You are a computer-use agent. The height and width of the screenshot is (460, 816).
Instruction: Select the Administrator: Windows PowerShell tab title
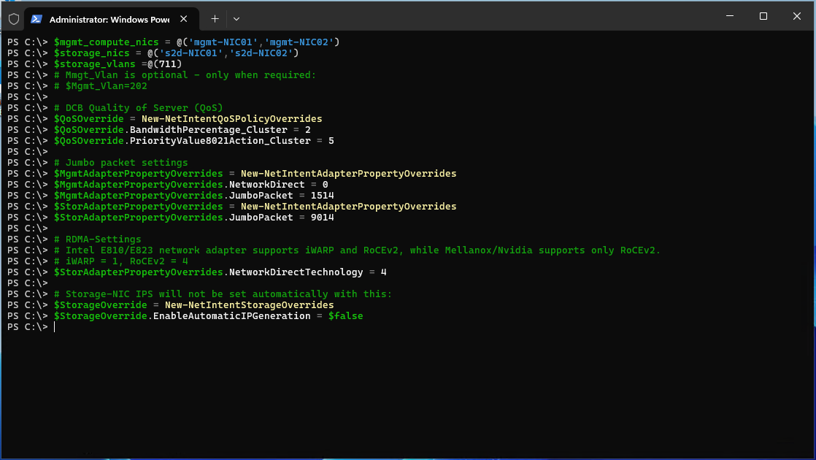coord(109,18)
